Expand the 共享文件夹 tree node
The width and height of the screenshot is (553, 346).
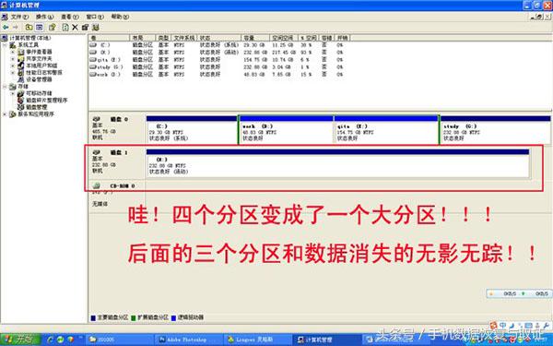tap(13, 59)
